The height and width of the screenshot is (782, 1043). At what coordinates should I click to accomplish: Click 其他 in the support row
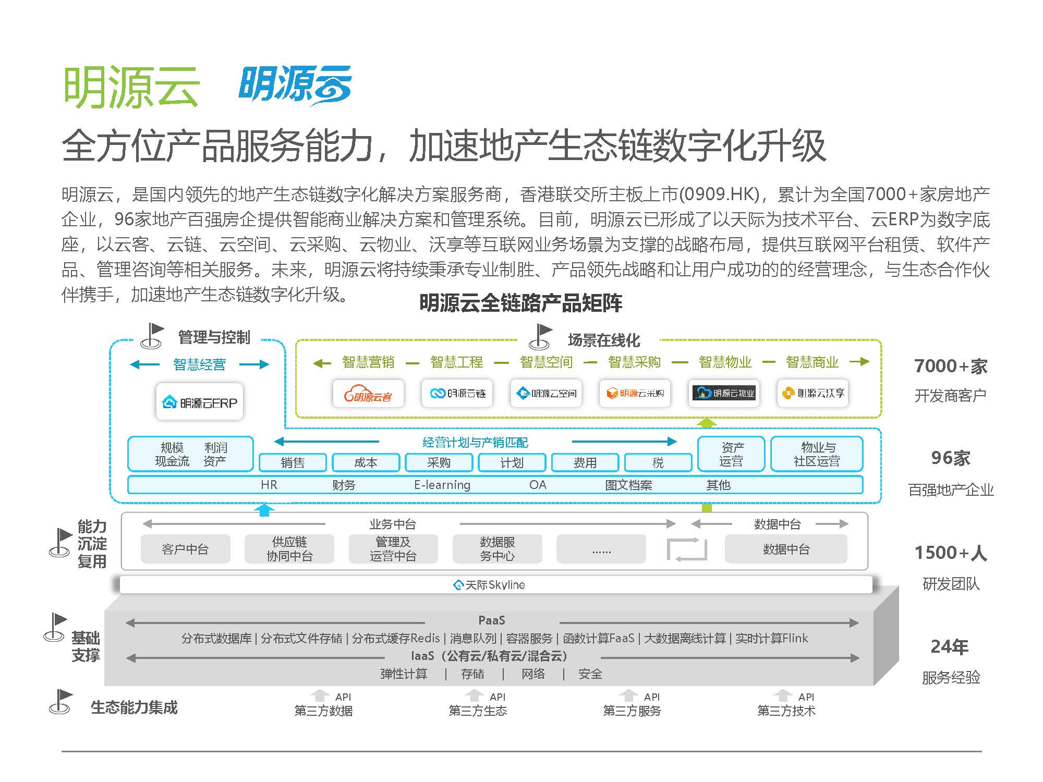click(718, 485)
